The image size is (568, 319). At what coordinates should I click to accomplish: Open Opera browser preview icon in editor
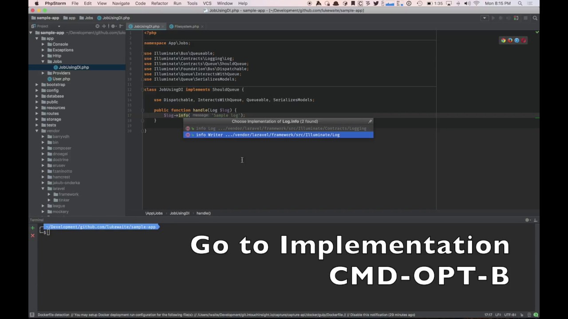524,40
